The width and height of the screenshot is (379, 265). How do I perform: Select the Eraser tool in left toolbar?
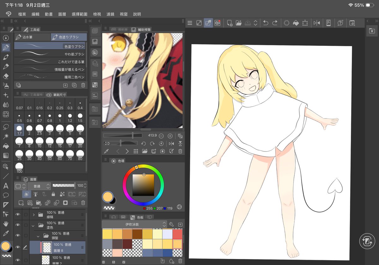6,76
